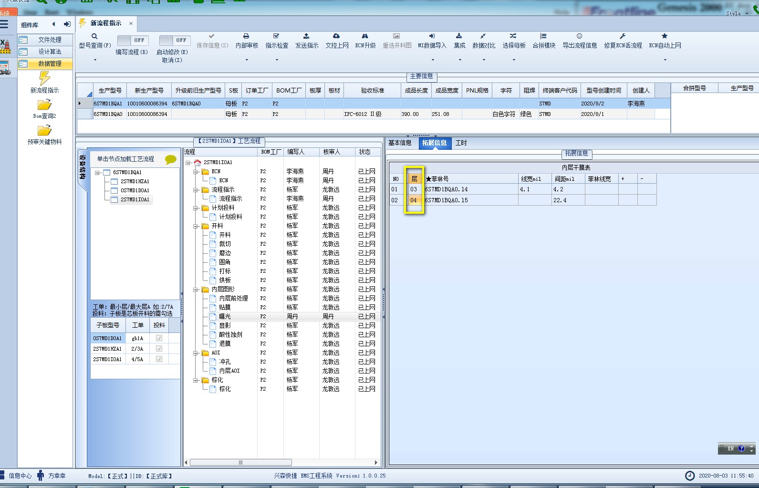Select main info row 6S7MD1BQA0

tap(374, 114)
